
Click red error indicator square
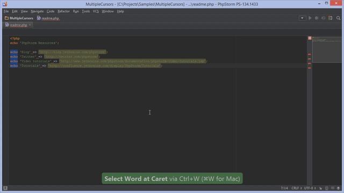coord(310,38)
